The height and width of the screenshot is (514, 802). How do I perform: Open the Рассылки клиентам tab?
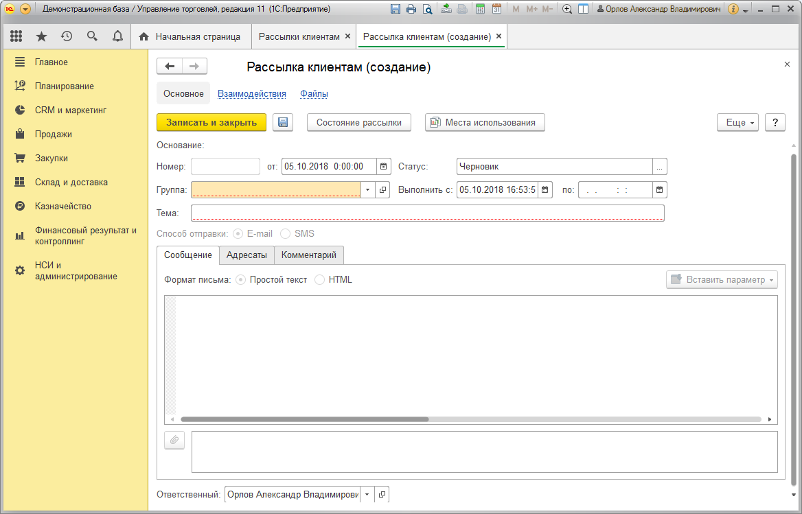coord(299,37)
